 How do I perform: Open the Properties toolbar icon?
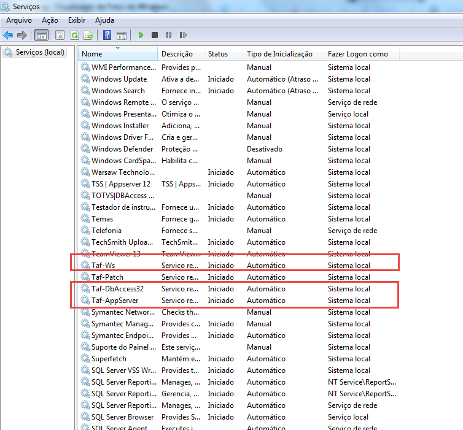60,36
